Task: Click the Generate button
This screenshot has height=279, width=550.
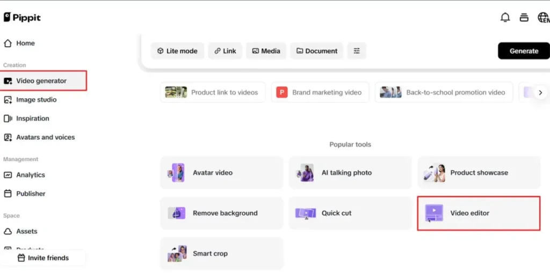Action: [x=524, y=51]
